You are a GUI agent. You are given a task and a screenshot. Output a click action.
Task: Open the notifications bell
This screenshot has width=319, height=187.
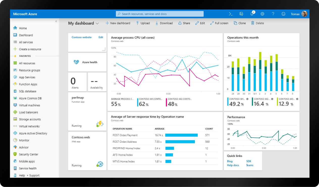[252, 14]
